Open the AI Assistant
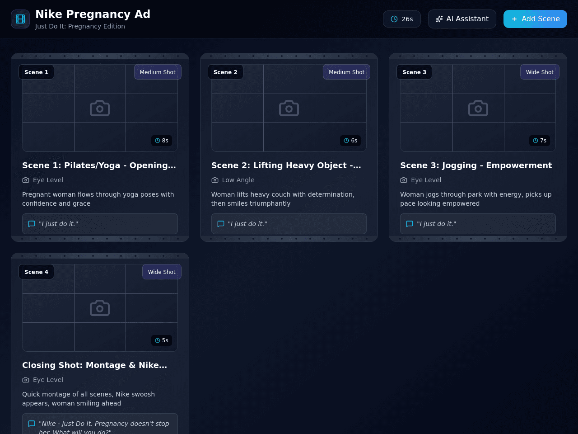Image resolution: width=578 pixels, height=434 pixels. [462, 19]
